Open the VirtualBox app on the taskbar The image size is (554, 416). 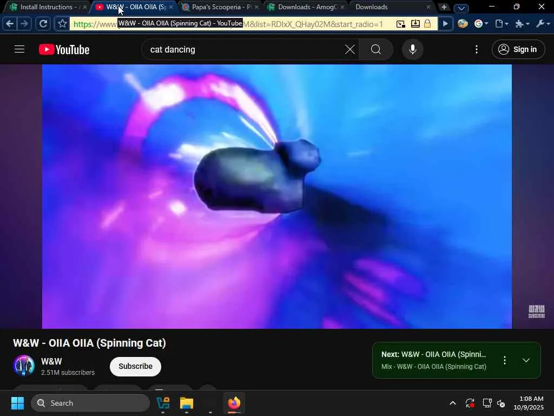pyautogui.click(x=163, y=403)
